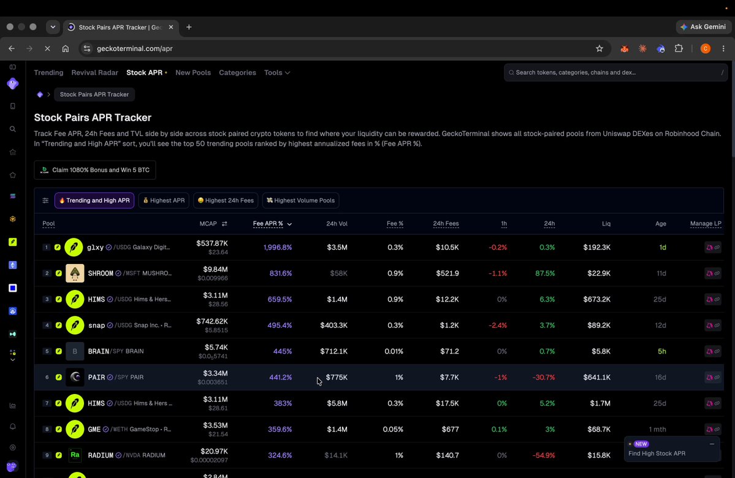The image size is (735, 478).
Task: Open Manage LP icons for glxy row
Action: point(713,248)
